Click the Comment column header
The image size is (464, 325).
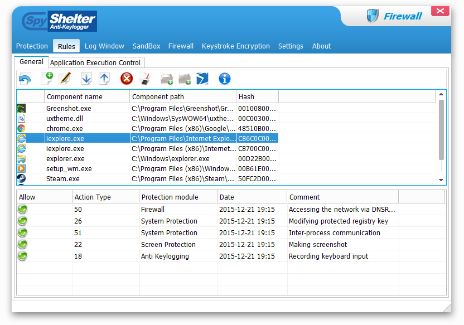(x=343, y=197)
